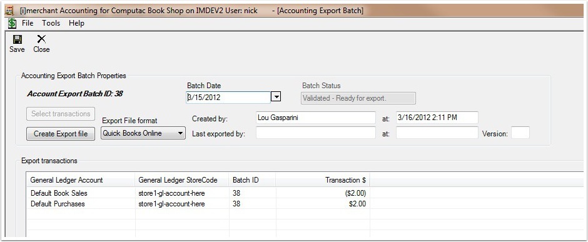Image resolution: width=588 pixels, height=242 pixels.
Task: Click Batch ID 38 in Default Purchases row
Action: pos(236,204)
